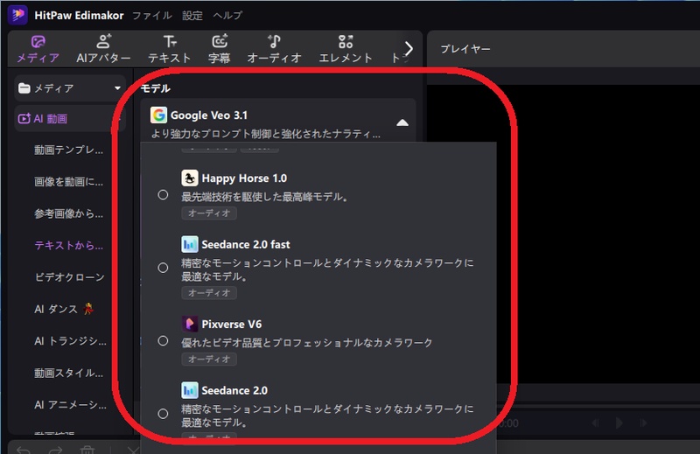Open 動画テンプレ... in the sidebar
Viewport: 700px width, 454px height.
pyautogui.click(x=69, y=150)
